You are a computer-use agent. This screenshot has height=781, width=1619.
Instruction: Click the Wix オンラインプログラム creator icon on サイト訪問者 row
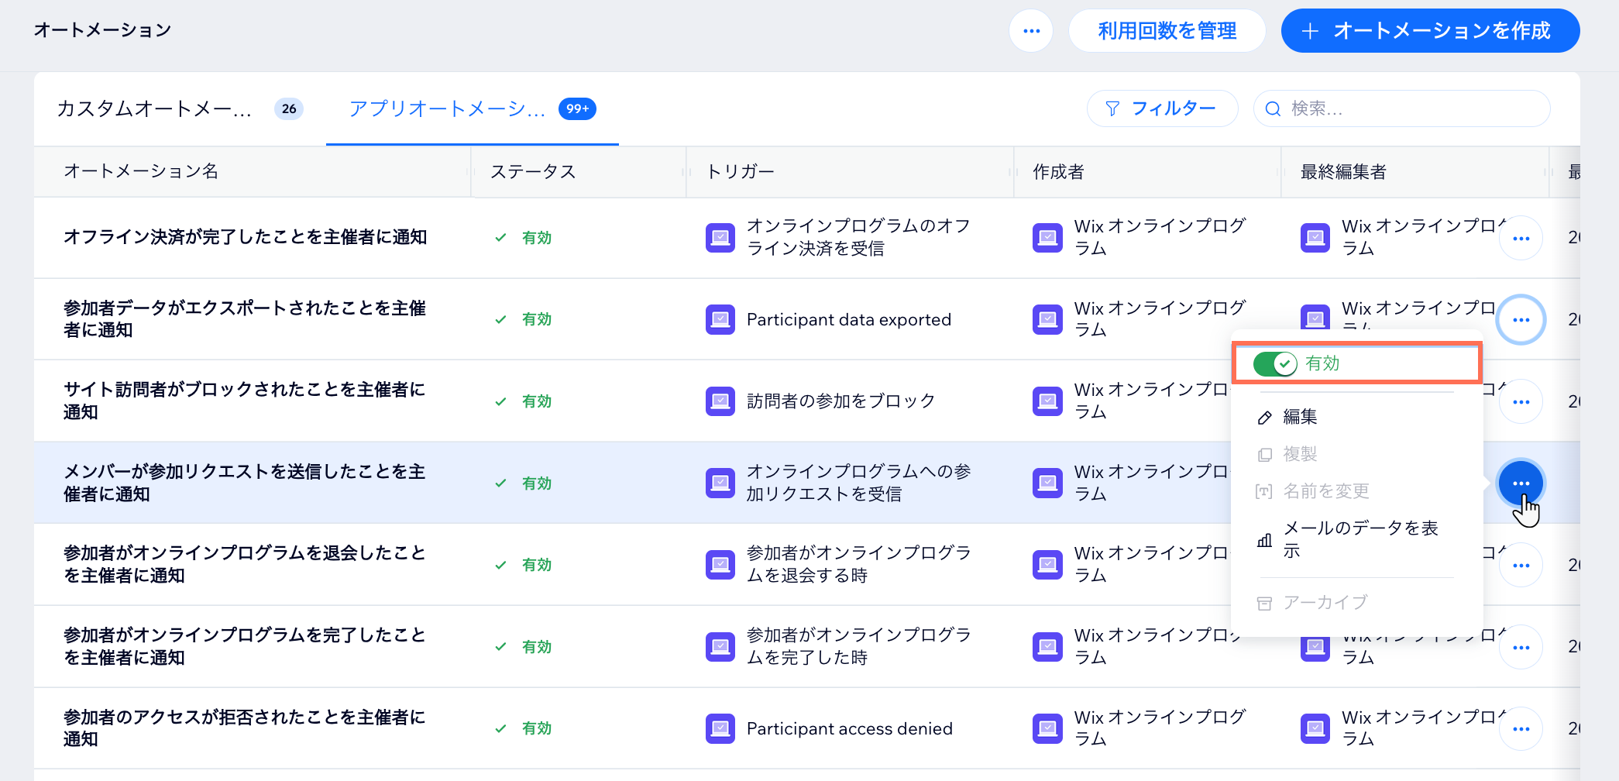point(1047,401)
